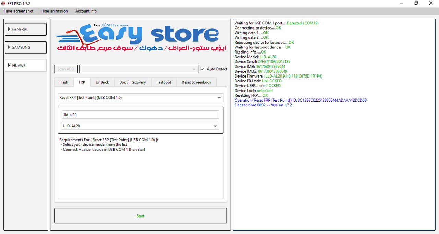Click the 'Writing data 1.....OK' log line
Viewport: 439px width, 234px height.
(x=251, y=33)
